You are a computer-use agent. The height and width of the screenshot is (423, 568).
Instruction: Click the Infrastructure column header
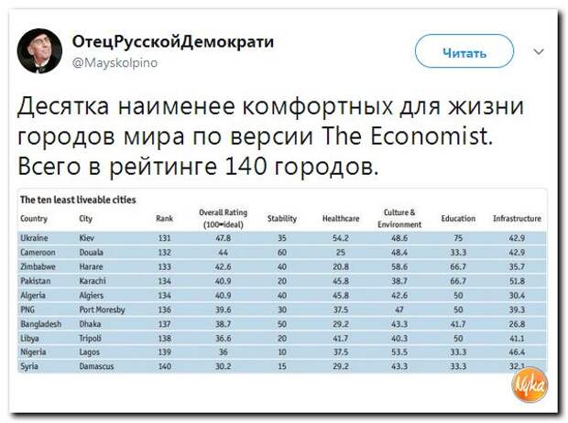tap(517, 219)
